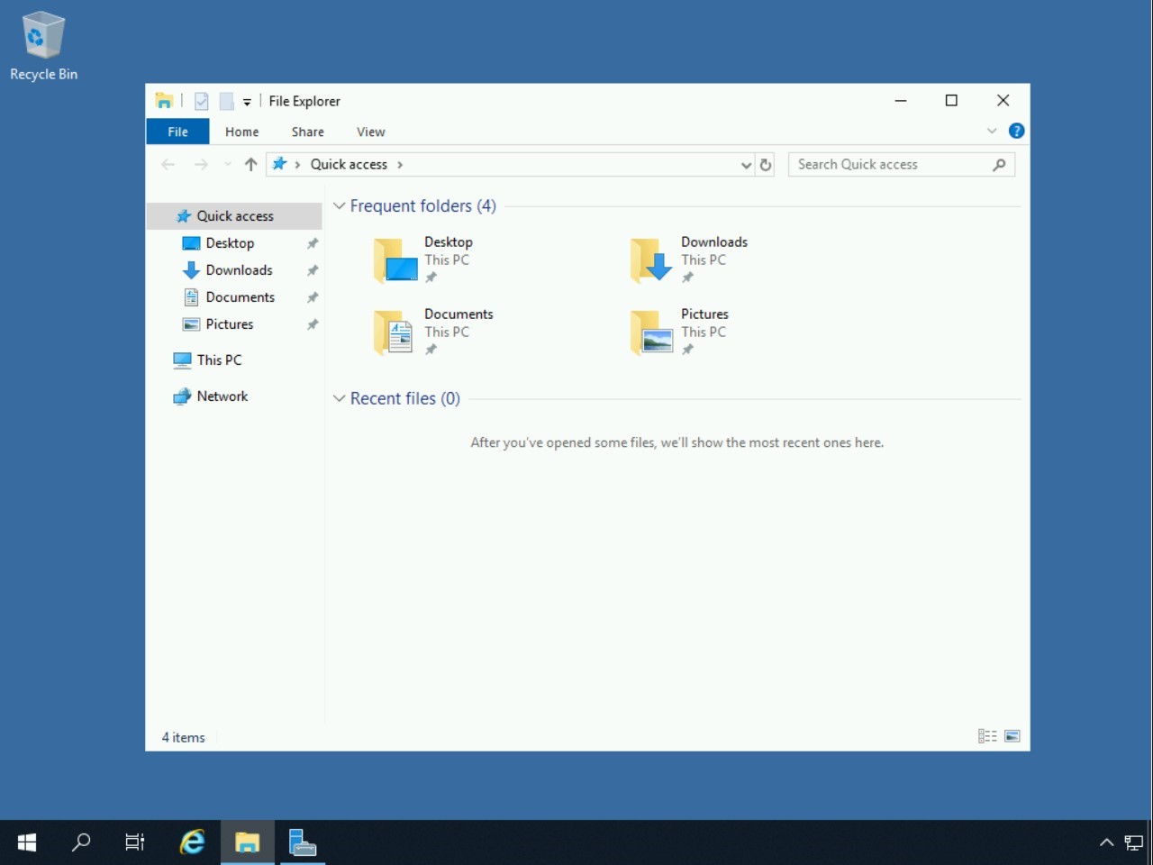Image resolution: width=1153 pixels, height=865 pixels.
Task: Switch to the View ribbon tab
Action: [x=370, y=132]
